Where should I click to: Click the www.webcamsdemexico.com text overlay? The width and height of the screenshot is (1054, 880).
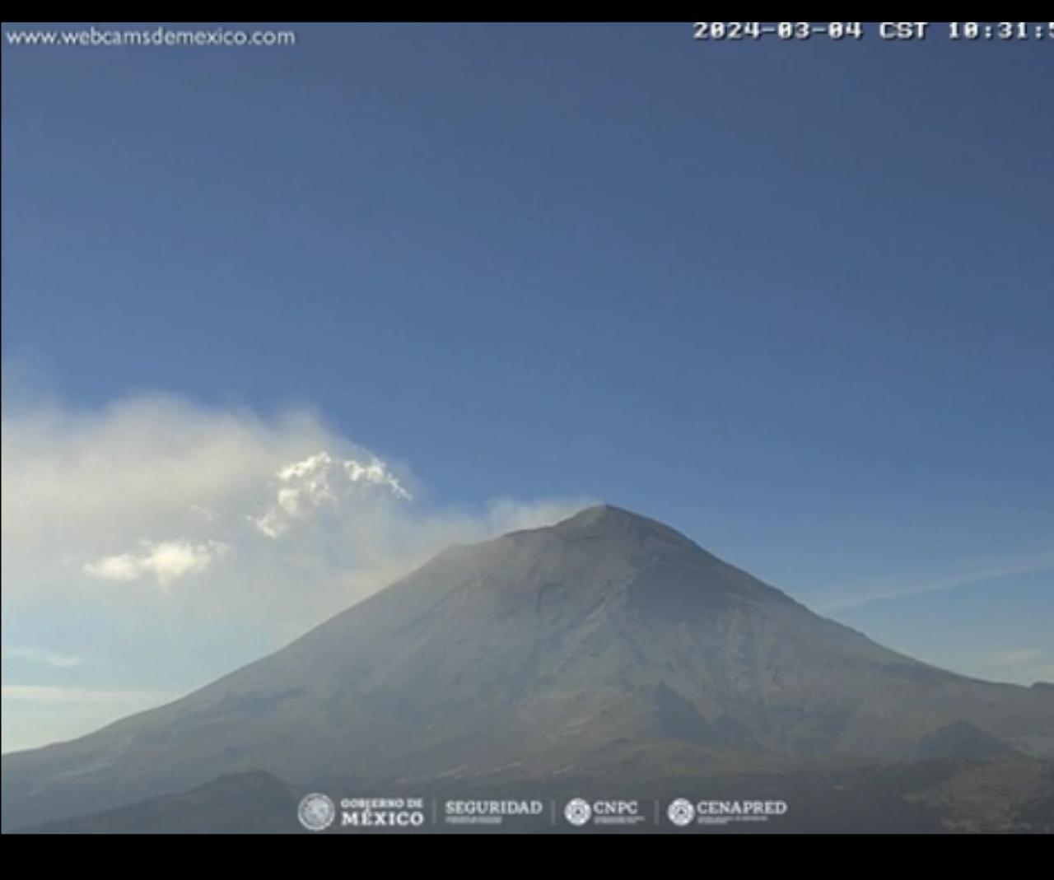click(150, 37)
